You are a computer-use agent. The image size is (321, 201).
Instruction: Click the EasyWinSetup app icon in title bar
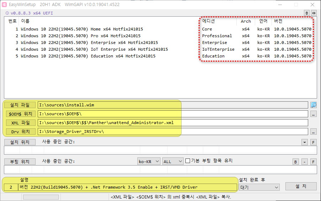4,5
